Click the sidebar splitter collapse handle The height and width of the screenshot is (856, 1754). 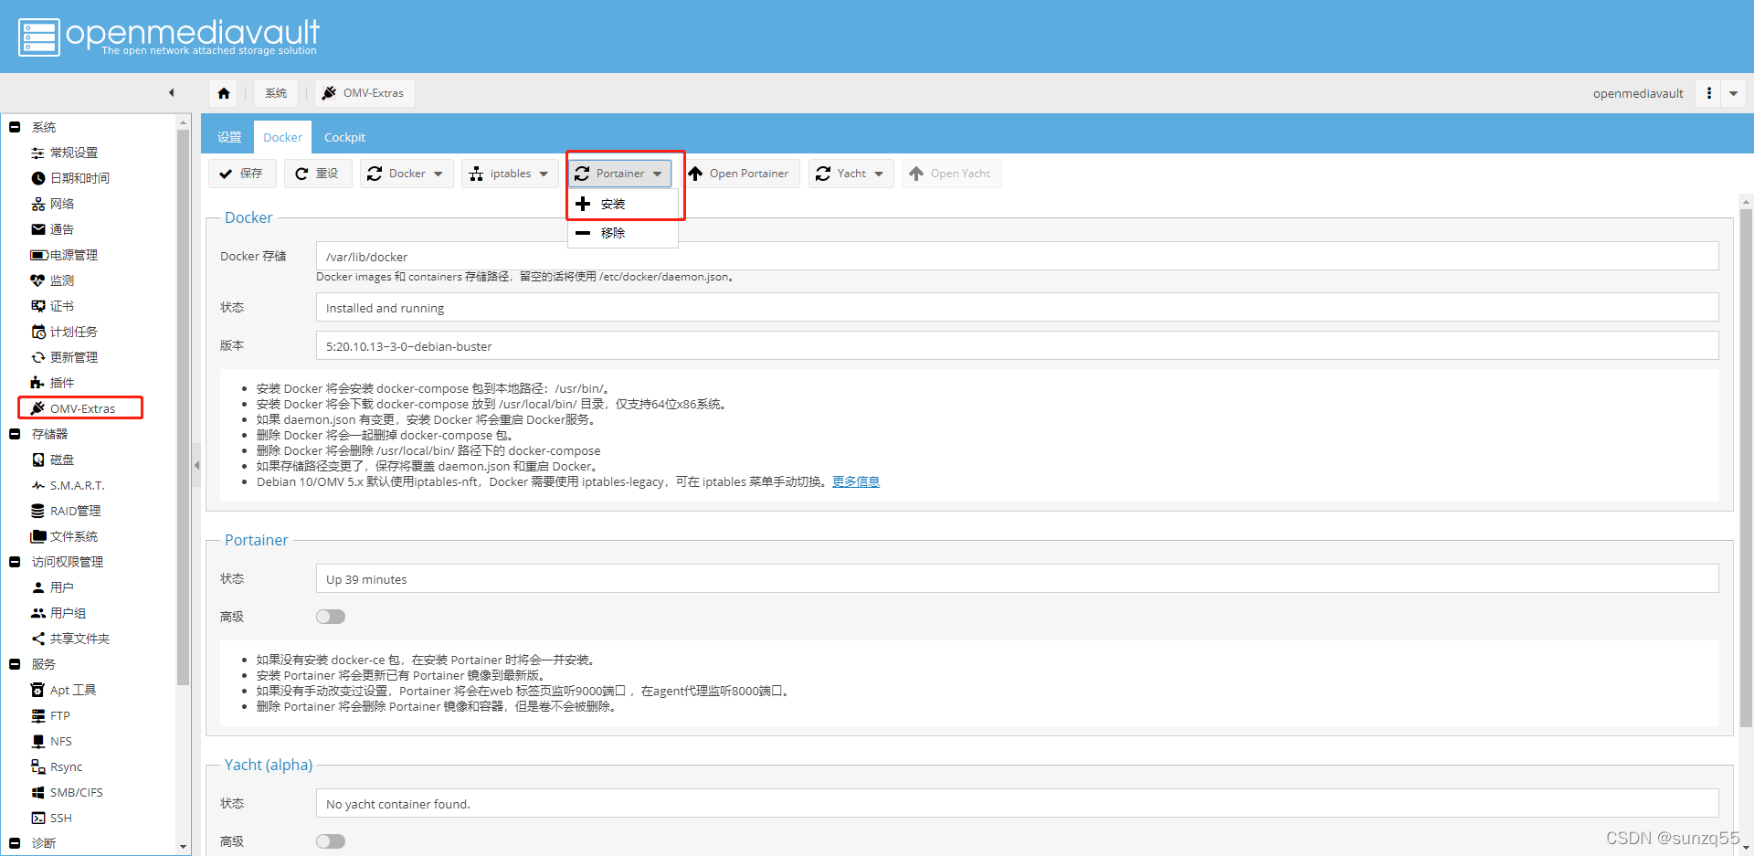tap(196, 465)
